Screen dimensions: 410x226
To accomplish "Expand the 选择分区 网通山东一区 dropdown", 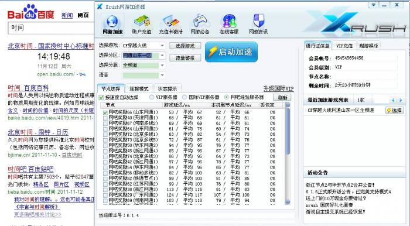I will point(162,56).
